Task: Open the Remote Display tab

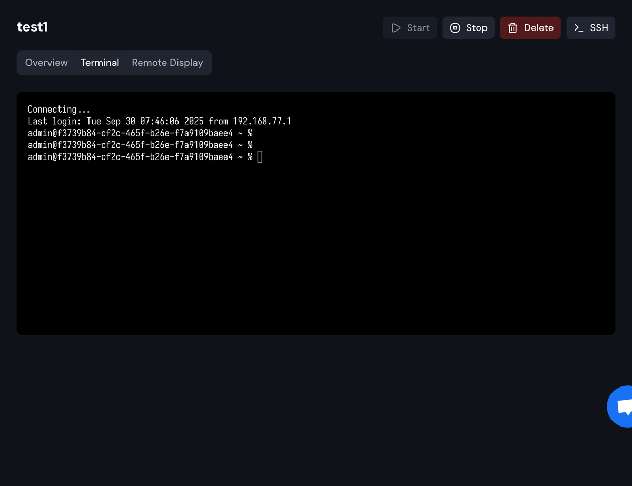Action: (x=167, y=63)
